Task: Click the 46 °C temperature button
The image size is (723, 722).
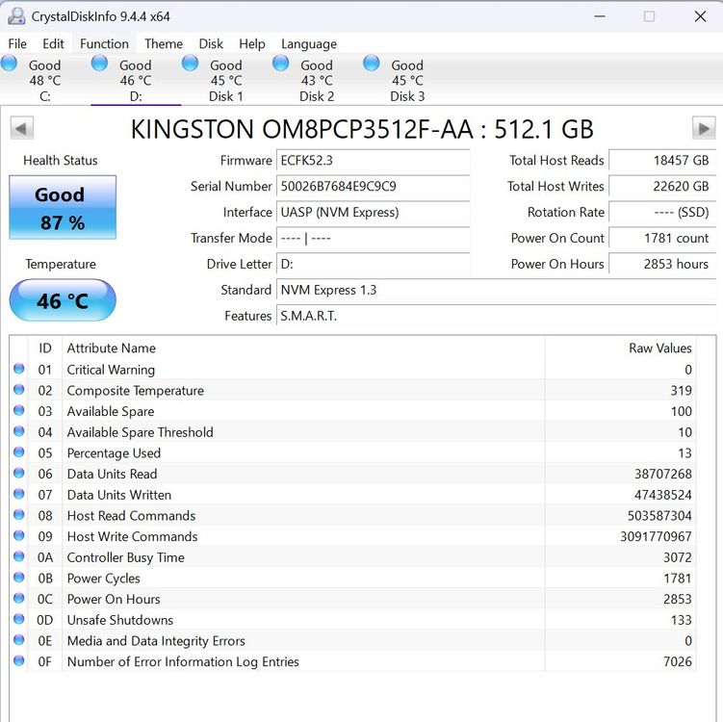Action: (63, 300)
